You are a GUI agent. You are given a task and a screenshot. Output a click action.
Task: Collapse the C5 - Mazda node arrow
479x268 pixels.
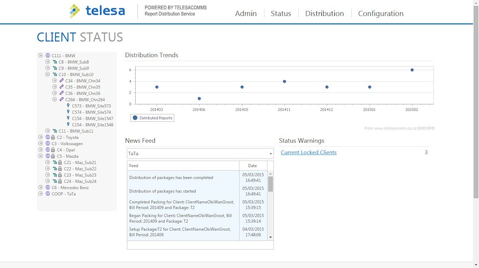pyautogui.click(x=40, y=156)
